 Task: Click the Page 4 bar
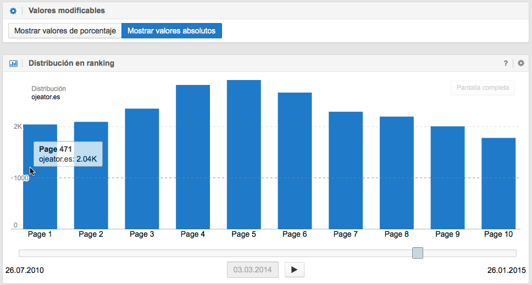pos(193,157)
